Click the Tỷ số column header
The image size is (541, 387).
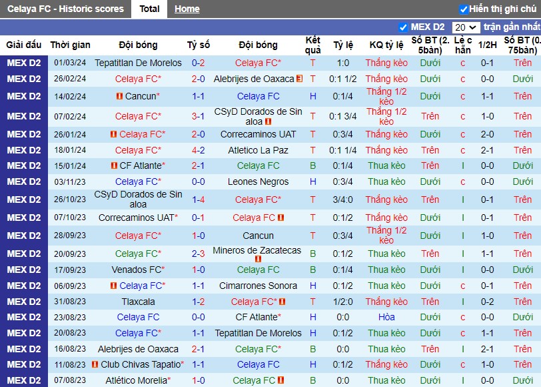[199, 45]
